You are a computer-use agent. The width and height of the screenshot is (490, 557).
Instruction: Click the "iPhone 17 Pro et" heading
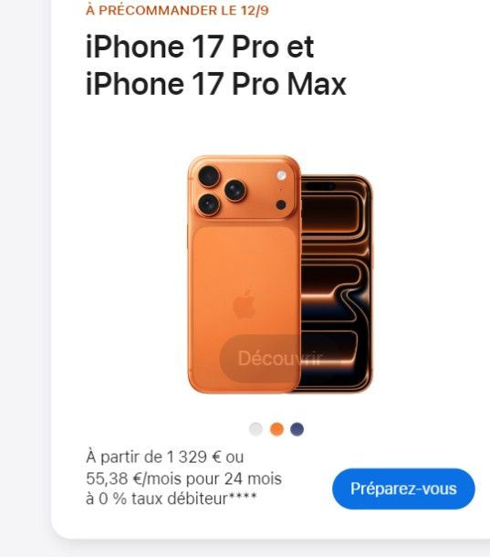pyautogui.click(x=200, y=47)
